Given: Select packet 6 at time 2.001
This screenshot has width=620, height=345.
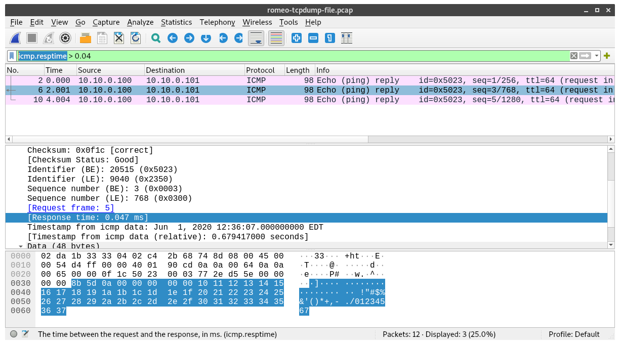Looking at the screenshot, I should click(x=310, y=90).
